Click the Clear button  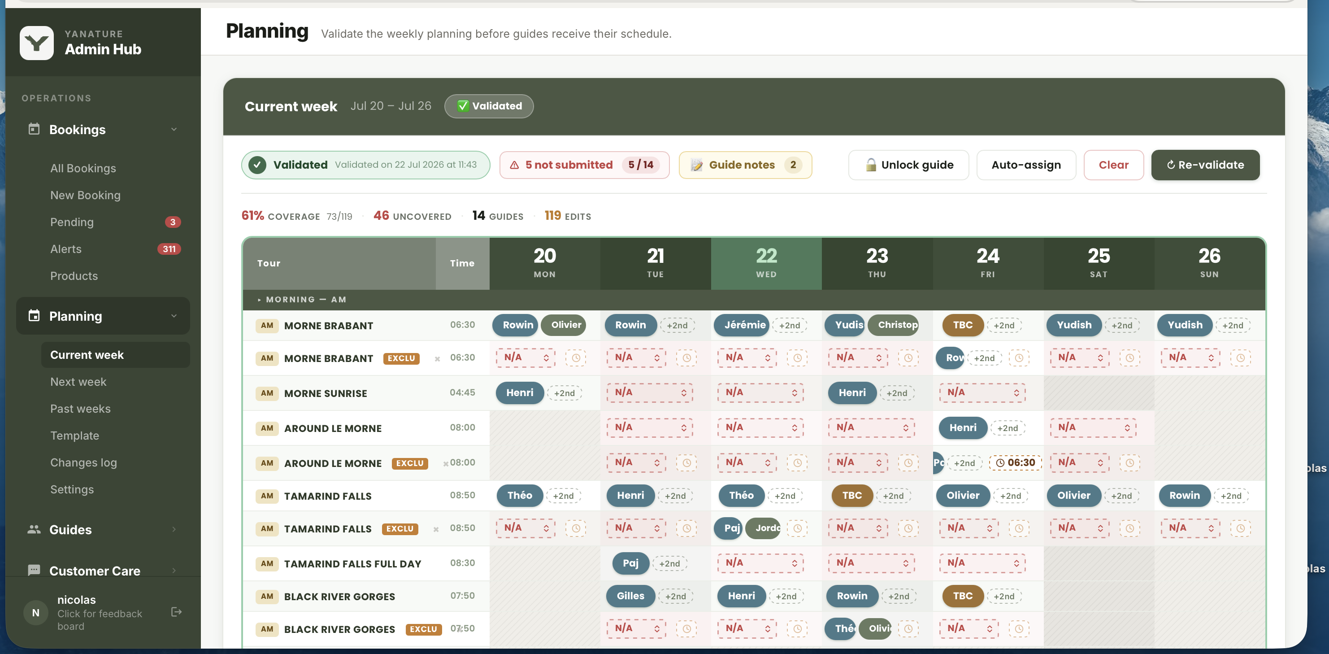[1113, 165]
